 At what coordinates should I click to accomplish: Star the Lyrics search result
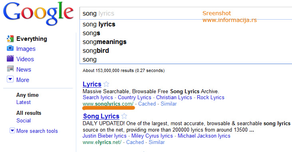tap(106, 84)
